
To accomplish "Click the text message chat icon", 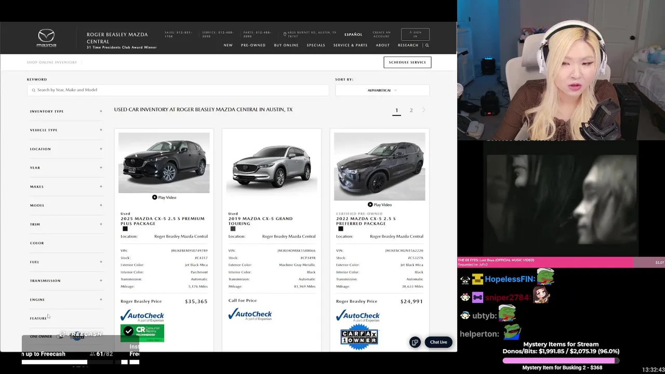I will 415,342.
